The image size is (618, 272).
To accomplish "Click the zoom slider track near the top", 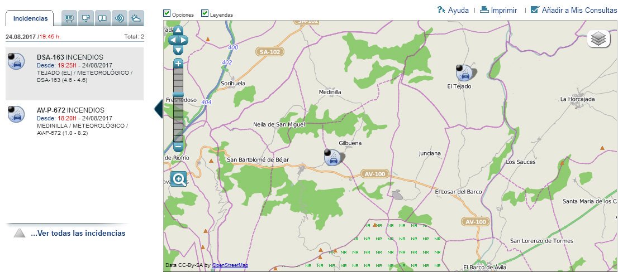I will click(x=178, y=72).
